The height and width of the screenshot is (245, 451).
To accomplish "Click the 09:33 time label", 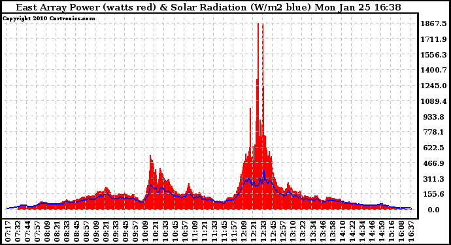I will click(x=116, y=231).
